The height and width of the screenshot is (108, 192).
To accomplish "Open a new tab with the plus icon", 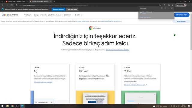I will [x=54, y=1].
